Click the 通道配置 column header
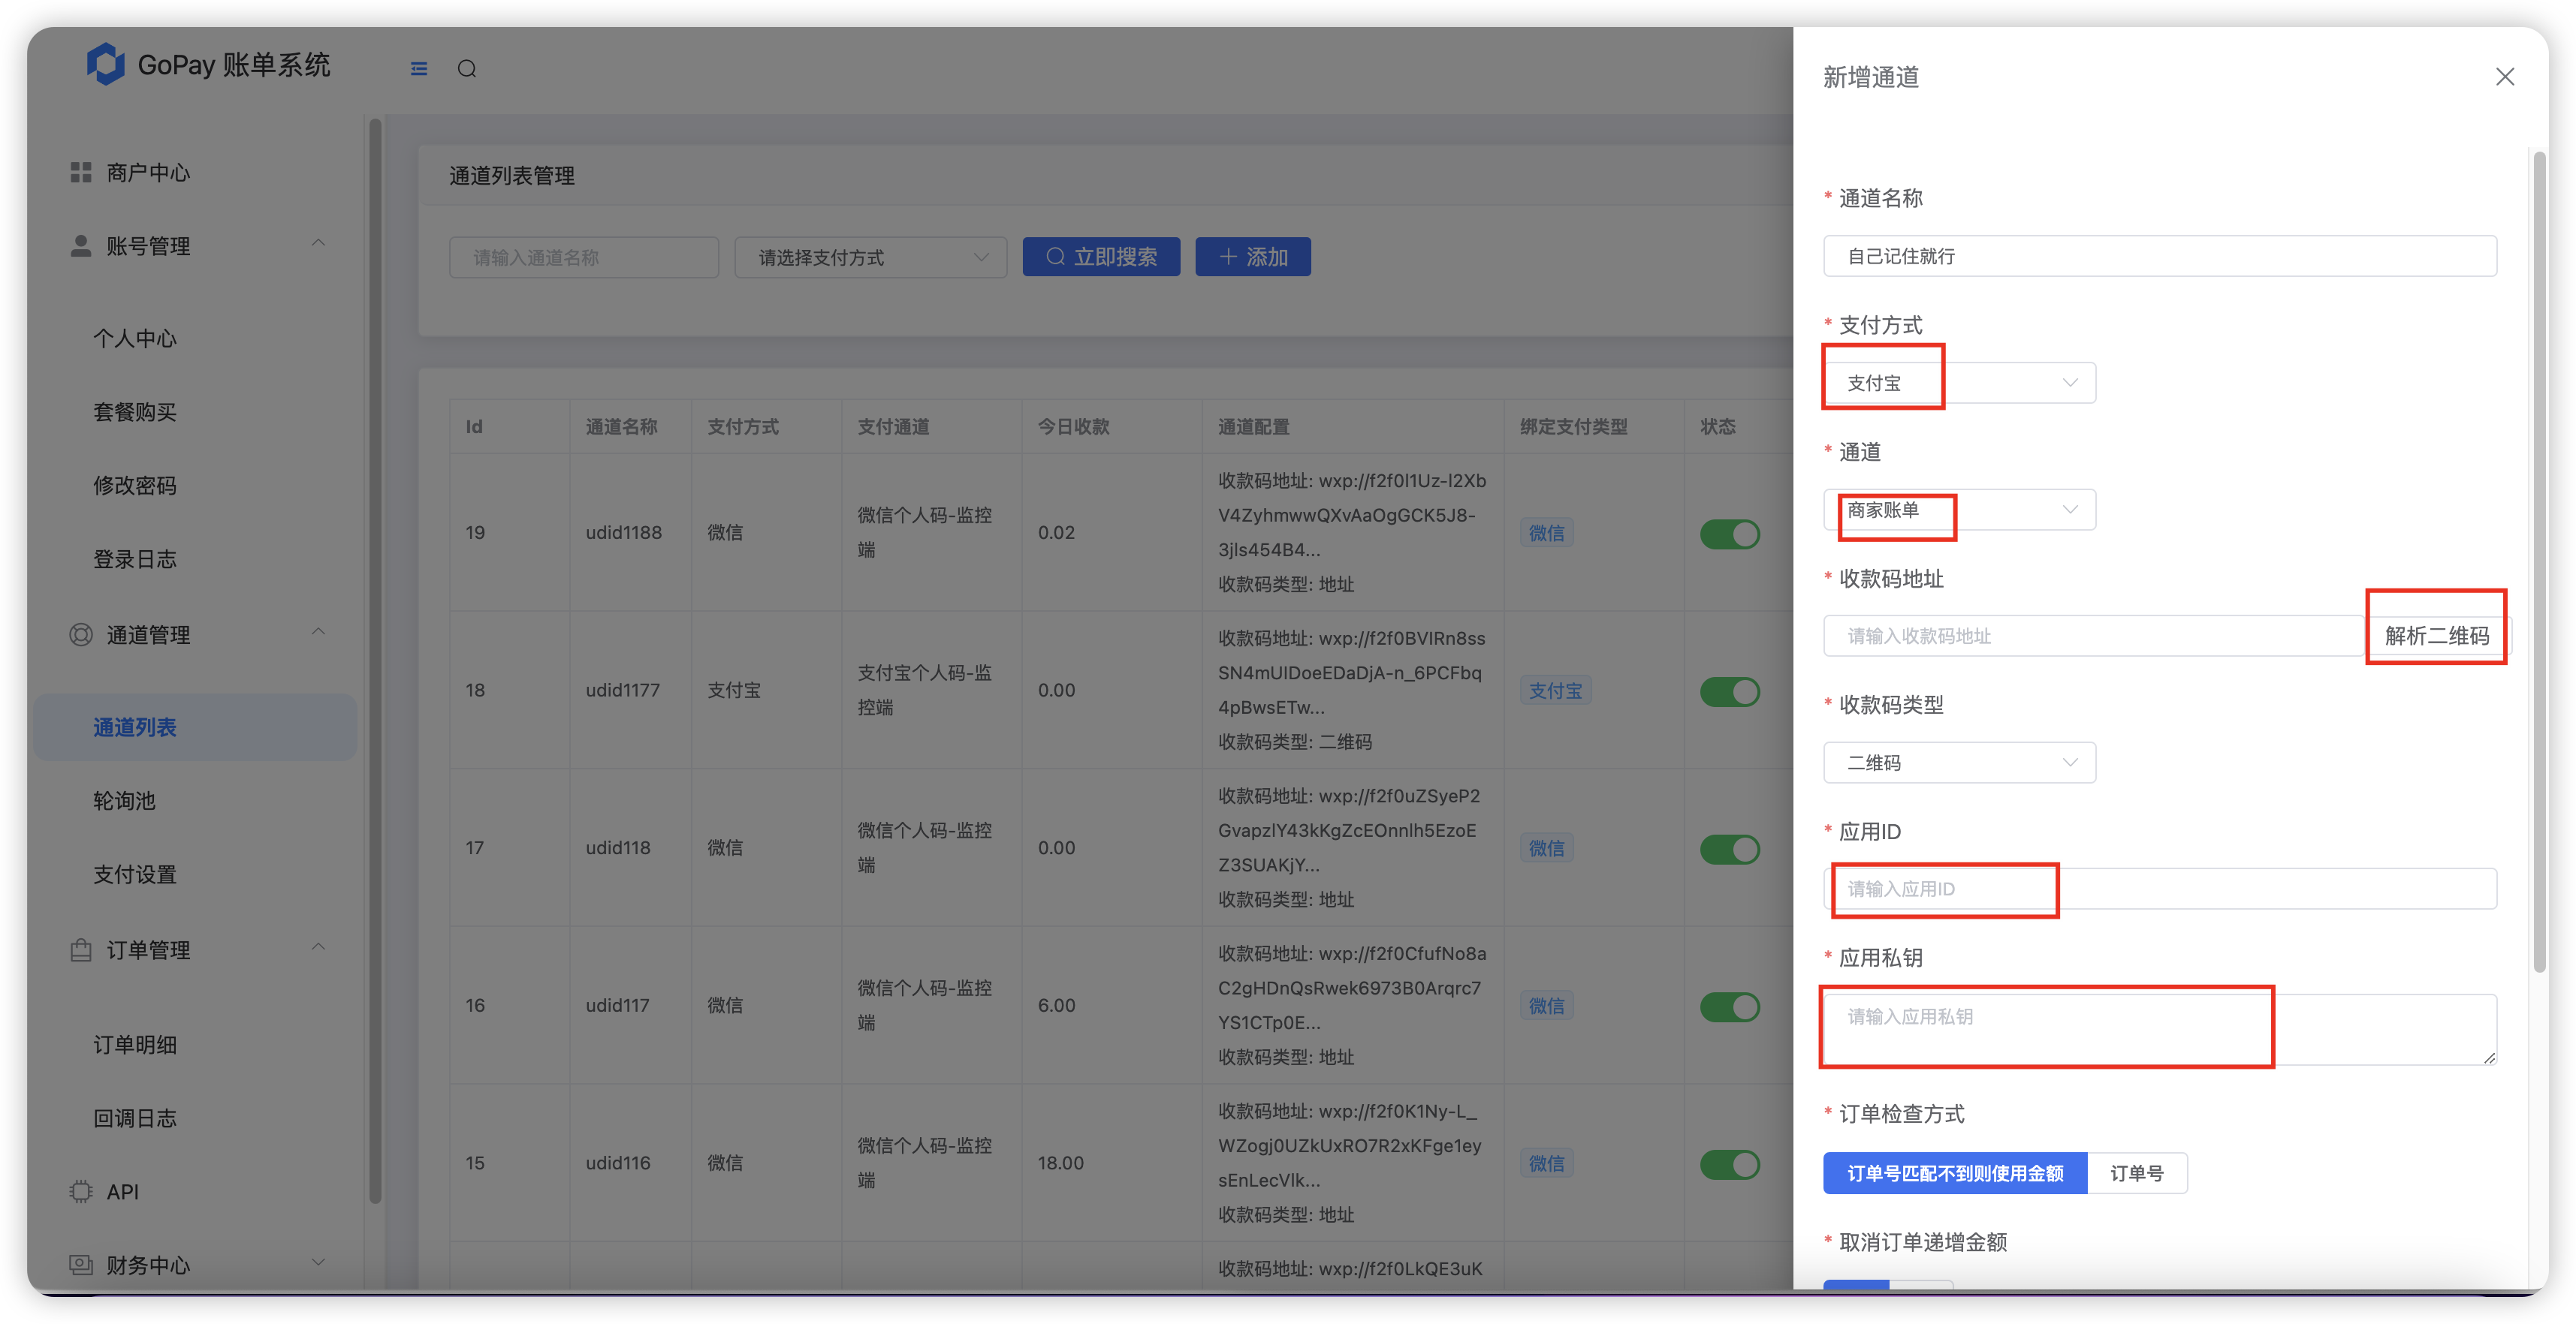Image resolution: width=2576 pixels, height=1324 pixels. click(x=1253, y=426)
